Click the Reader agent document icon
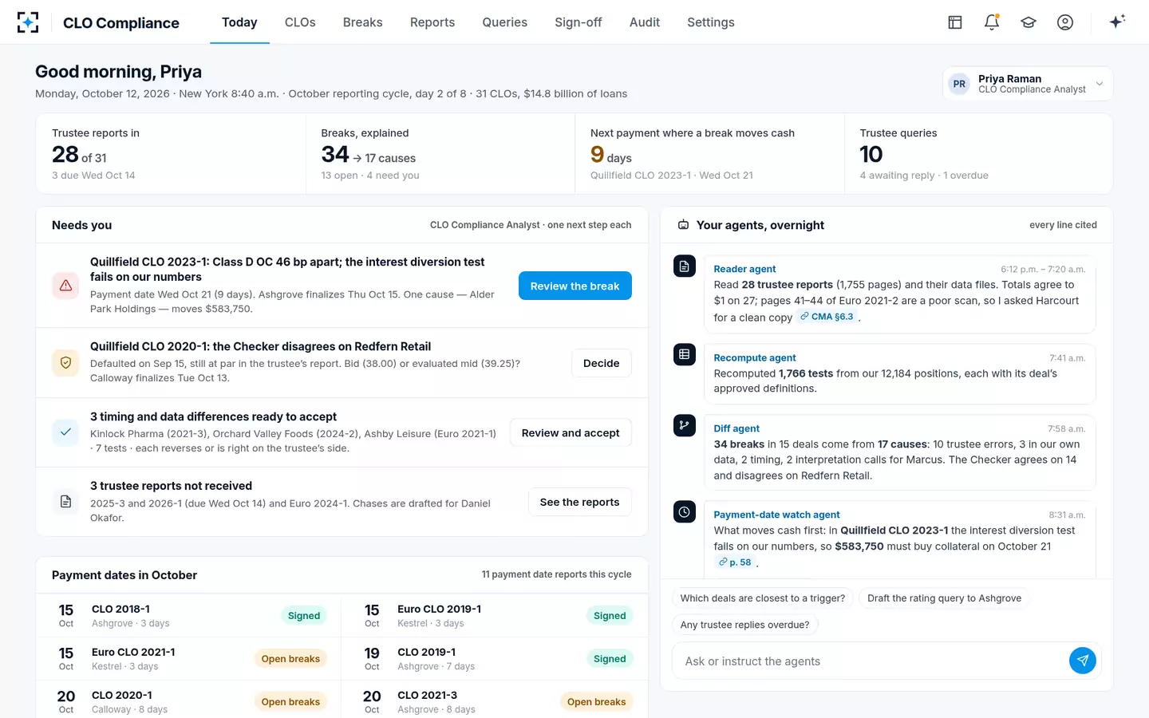 click(x=685, y=266)
